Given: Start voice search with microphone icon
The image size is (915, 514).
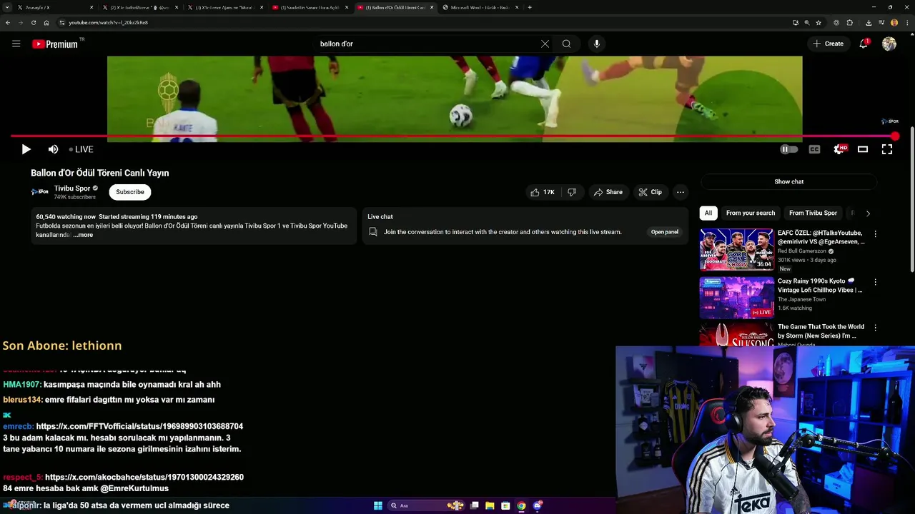Looking at the screenshot, I should pyautogui.click(x=597, y=44).
